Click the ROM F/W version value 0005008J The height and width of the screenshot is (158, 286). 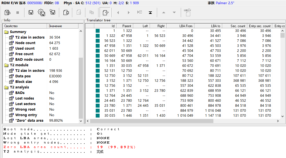coord(35,3)
